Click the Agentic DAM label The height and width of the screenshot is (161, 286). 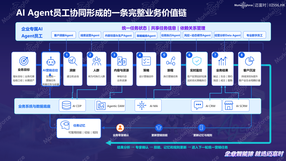click(116, 106)
